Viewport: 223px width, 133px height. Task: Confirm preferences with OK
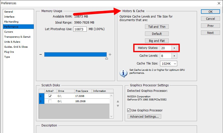tap(210, 12)
